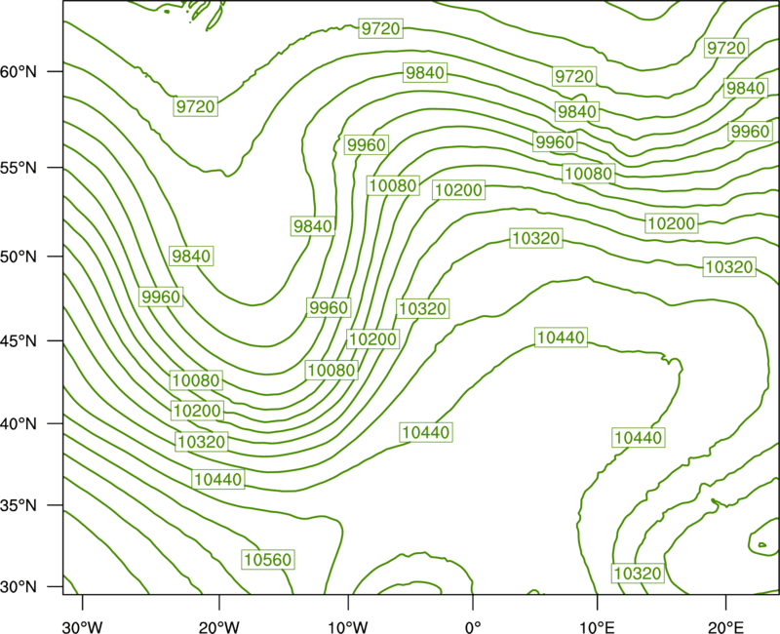The width and height of the screenshot is (780, 634).
Task: Select the 50°N latitude axis label
Action: click(19, 257)
